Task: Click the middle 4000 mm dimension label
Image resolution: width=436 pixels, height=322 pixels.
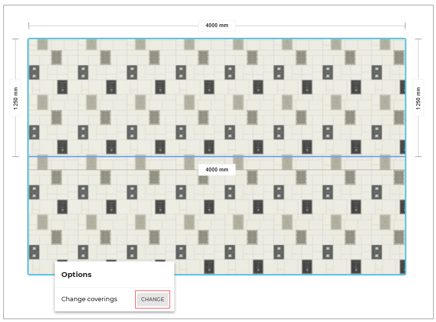Action: point(217,170)
